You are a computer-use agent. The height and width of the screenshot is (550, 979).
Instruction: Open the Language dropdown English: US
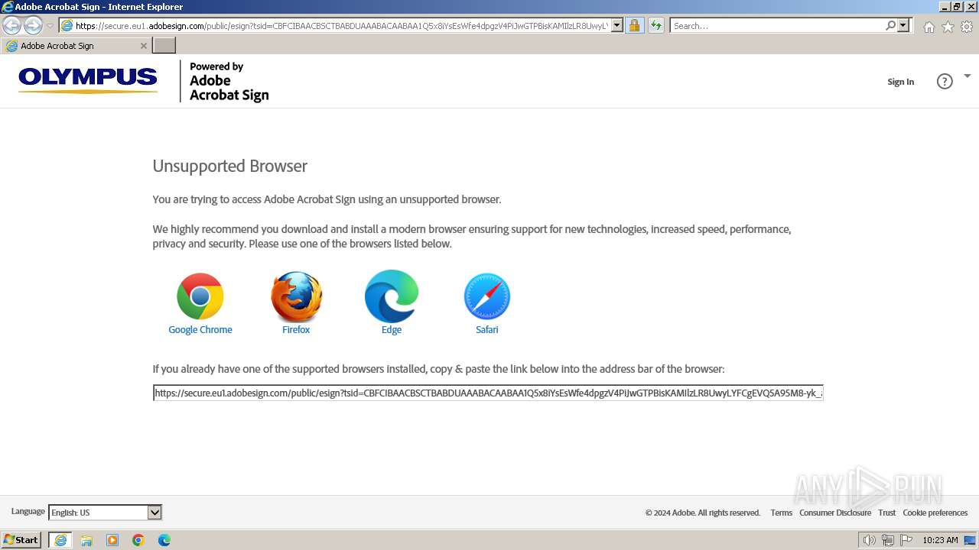[x=105, y=513]
